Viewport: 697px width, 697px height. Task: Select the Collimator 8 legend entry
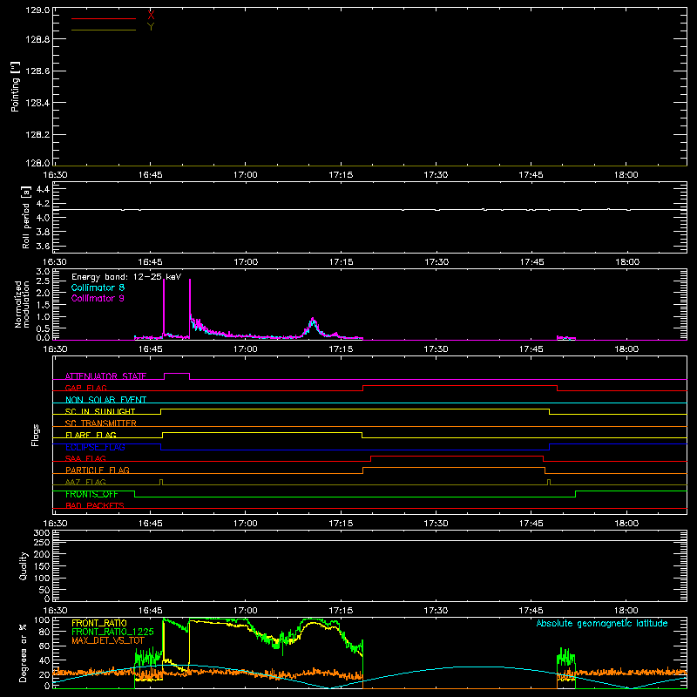(x=98, y=288)
